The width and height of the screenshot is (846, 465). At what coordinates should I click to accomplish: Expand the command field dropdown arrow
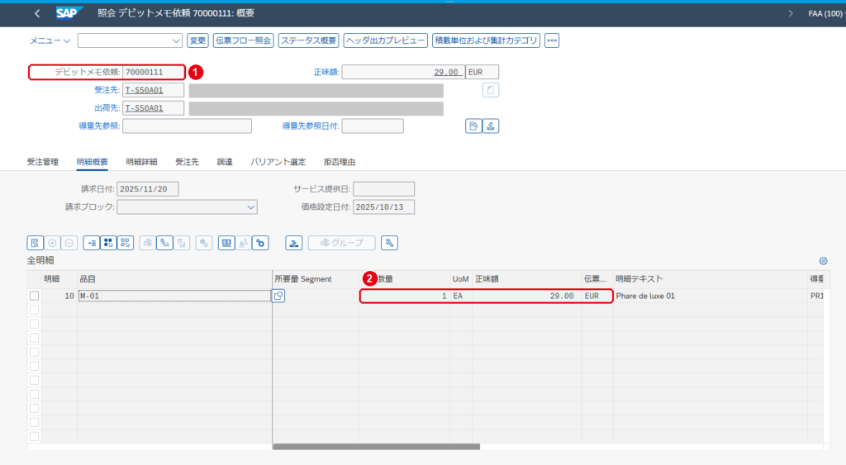coord(176,40)
